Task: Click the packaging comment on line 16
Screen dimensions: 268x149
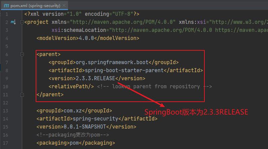Action: click(73, 135)
